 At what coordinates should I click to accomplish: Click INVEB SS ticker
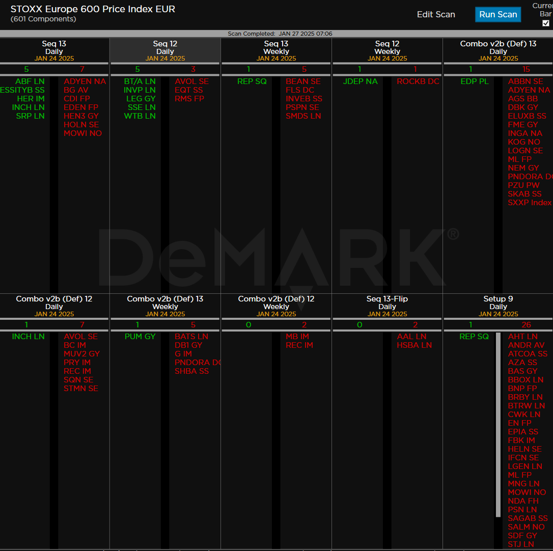(x=304, y=99)
